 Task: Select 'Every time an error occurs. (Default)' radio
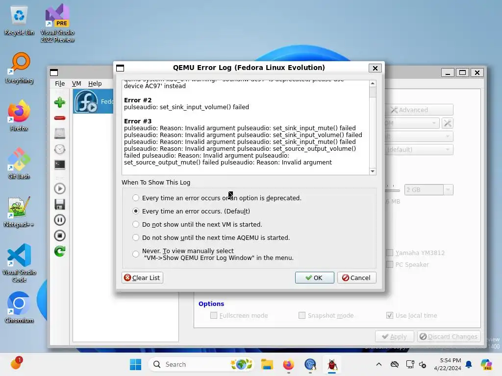(136, 211)
